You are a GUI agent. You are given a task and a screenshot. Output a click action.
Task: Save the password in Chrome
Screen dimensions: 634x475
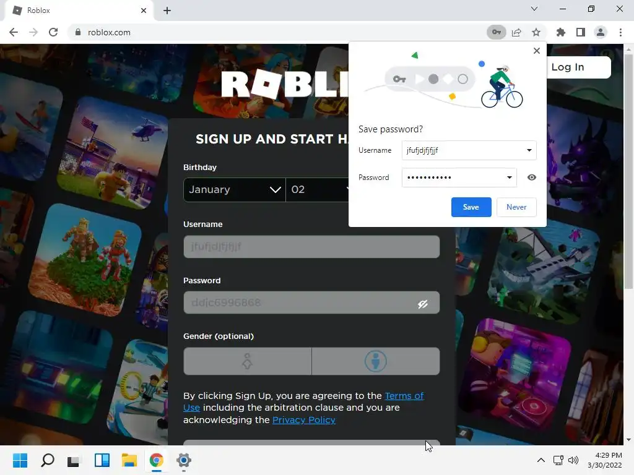[471, 207]
